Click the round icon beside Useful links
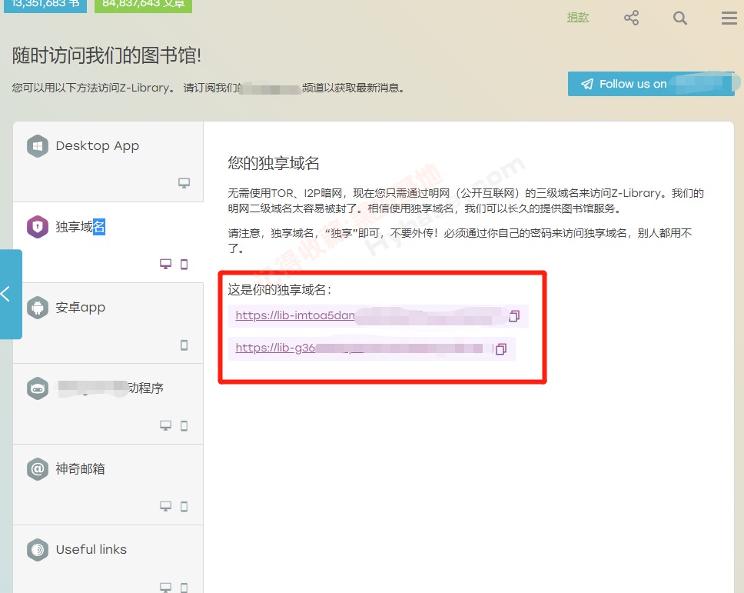The width and height of the screenshot is (744, 593). click(38, 550)
